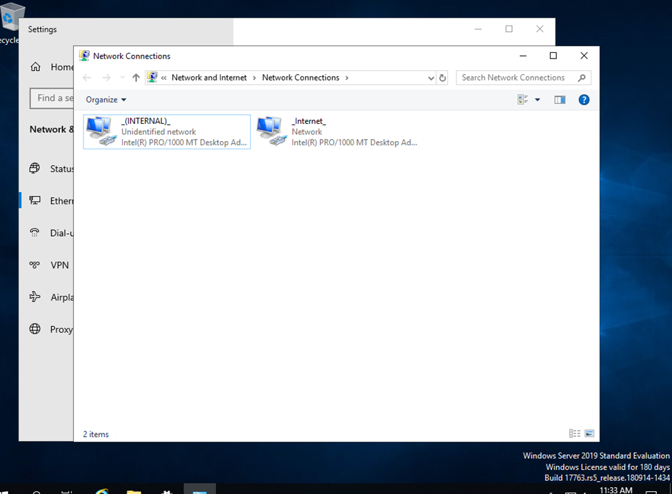Maximize the Settings window
Screen dimensions: 672x494
click(x=509, y=29)
